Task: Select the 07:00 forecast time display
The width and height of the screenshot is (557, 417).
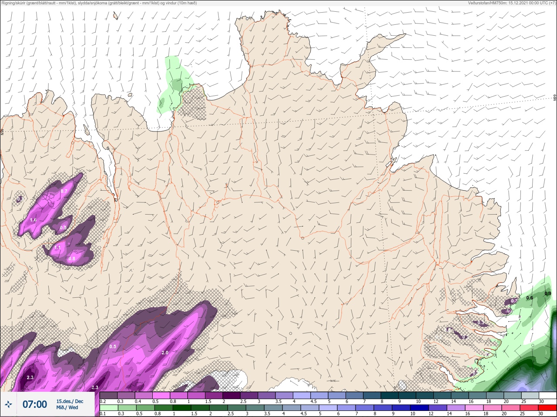Action: (35, 404)
